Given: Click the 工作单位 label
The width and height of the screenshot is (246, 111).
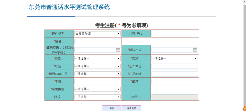Looking at the screenshot, I should coord(136,66).
